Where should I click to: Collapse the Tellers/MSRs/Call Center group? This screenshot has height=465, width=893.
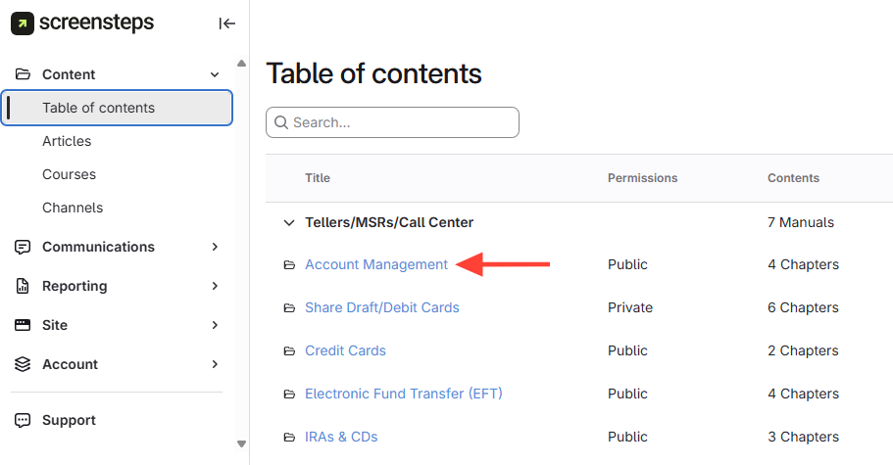click(288, 222)
